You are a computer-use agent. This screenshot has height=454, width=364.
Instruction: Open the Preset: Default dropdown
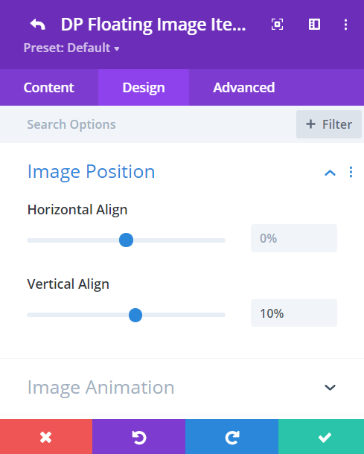(71, 48)
